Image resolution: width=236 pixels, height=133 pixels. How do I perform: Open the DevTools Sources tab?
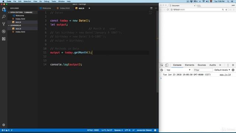coord(202,65)
